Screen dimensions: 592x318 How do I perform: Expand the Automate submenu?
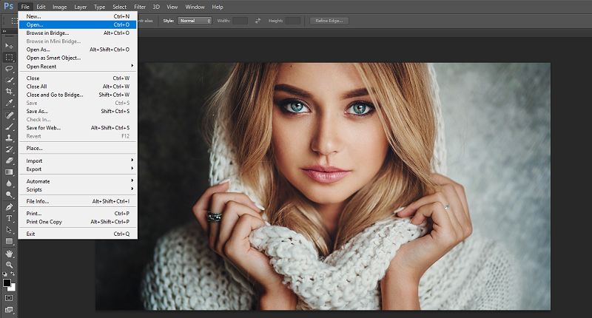[x=78, y=181]
